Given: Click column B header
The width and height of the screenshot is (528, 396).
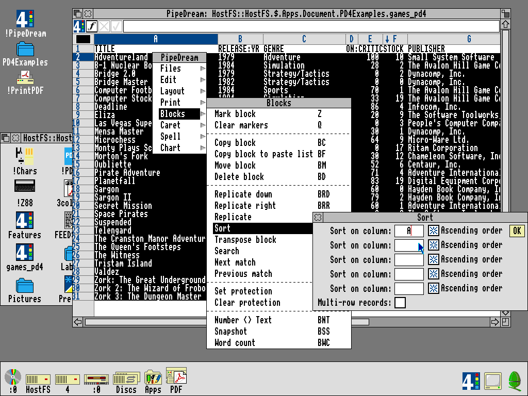Looking at the screenshot, I should tap(240, 39).
